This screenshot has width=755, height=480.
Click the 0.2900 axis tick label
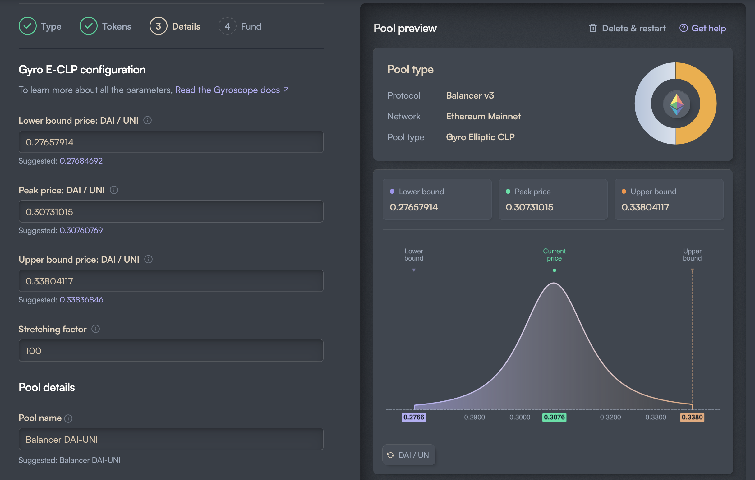tap(474, 417)
